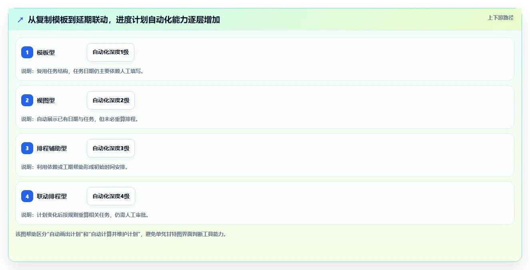This screenshot has width=530, height=270.
Task: Click the 上下游路径 label in the header
Action: click(500, 18)
